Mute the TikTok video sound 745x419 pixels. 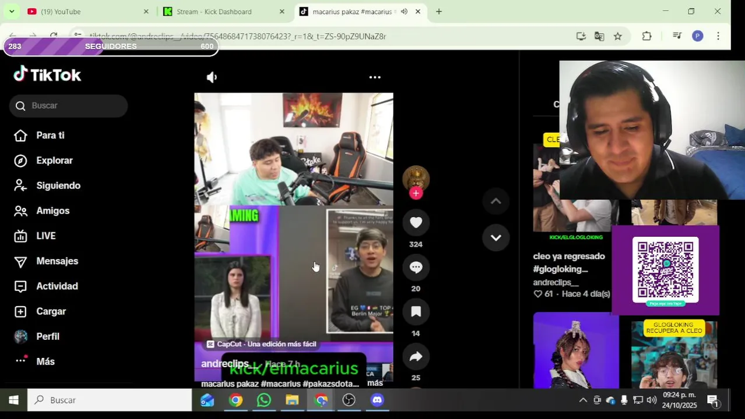click(x=212, y=77)
